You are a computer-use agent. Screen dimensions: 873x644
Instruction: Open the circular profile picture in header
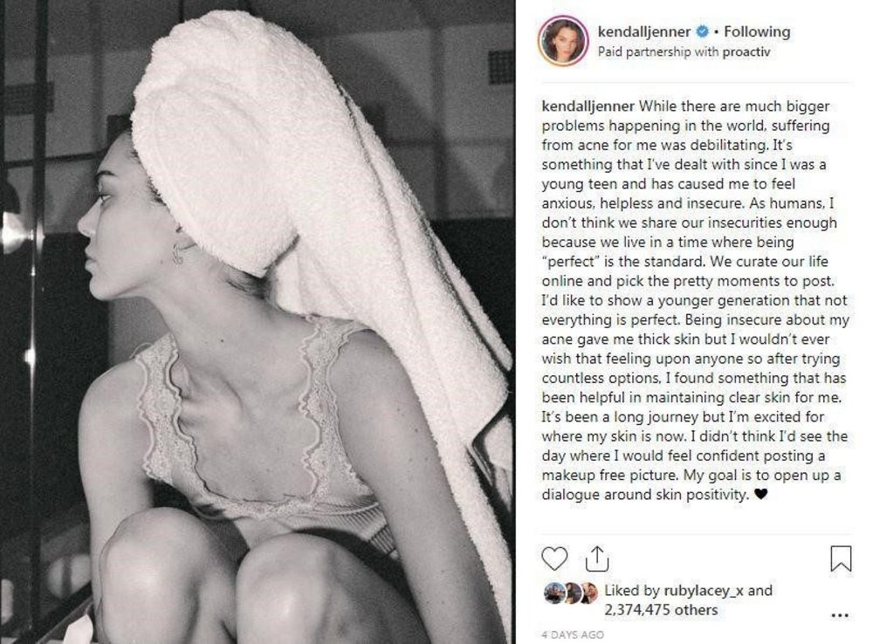(x=563, y=40)
